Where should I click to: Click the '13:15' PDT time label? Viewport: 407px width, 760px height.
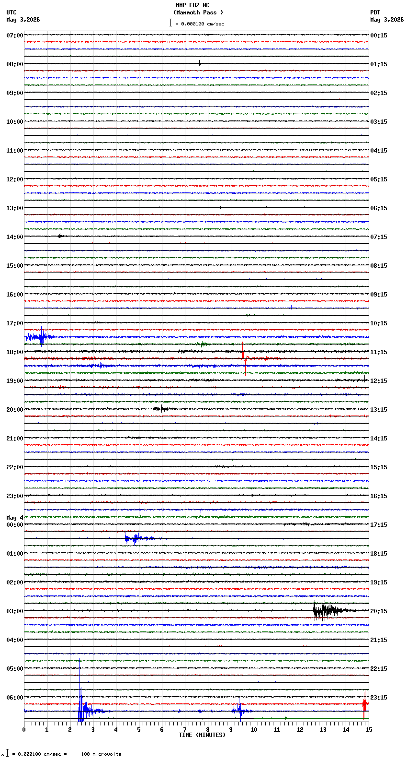[x=379, y=410]
